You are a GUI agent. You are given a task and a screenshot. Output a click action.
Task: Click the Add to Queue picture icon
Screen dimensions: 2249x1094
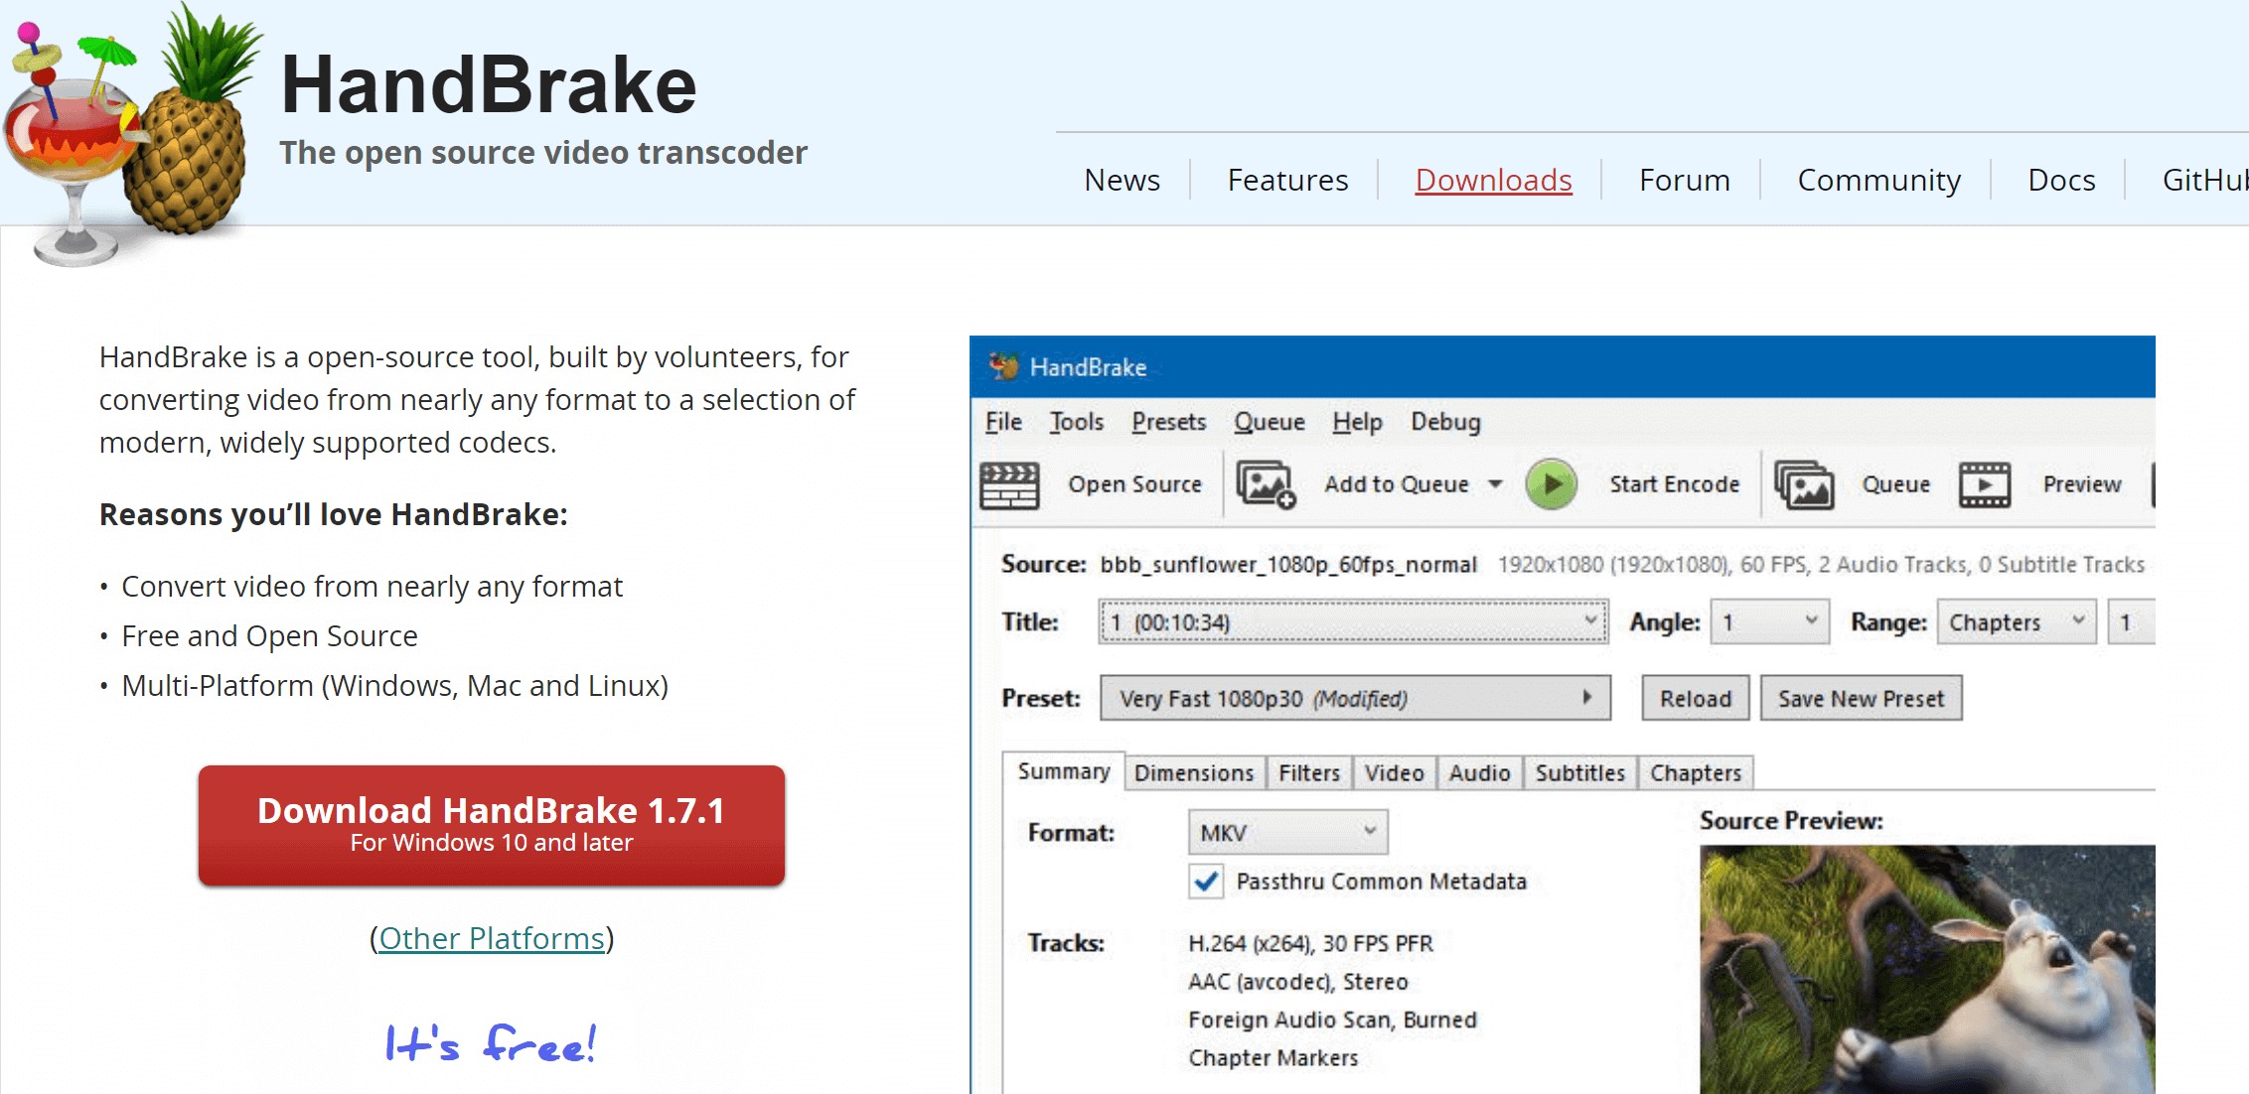[1266, 485]
